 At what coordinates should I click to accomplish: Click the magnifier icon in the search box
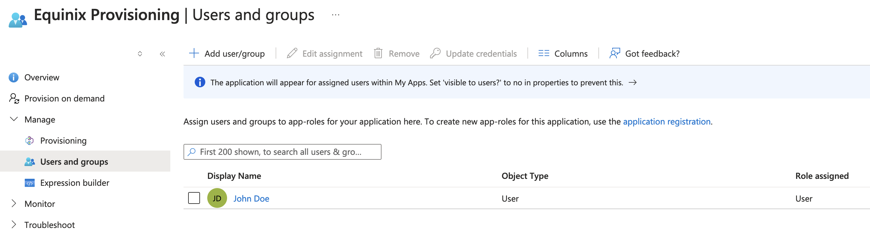pyautogui.click(x=191, y=152)
